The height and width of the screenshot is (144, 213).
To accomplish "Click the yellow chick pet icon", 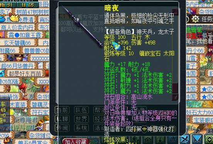I will (x=14, y=18).
